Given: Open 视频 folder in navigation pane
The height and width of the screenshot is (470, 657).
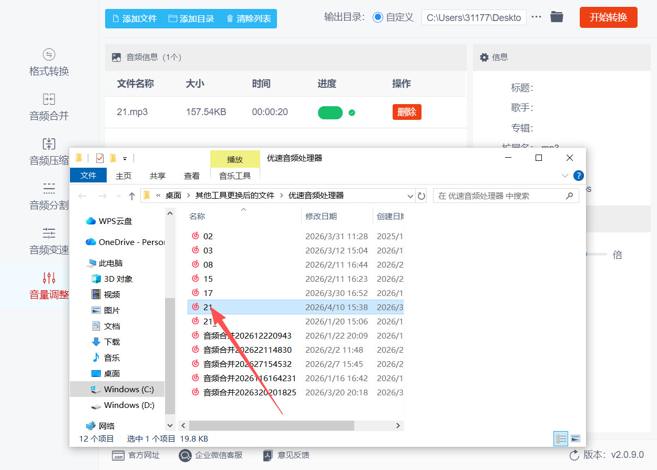Looking at the screenshot, I should click(106, 295).
